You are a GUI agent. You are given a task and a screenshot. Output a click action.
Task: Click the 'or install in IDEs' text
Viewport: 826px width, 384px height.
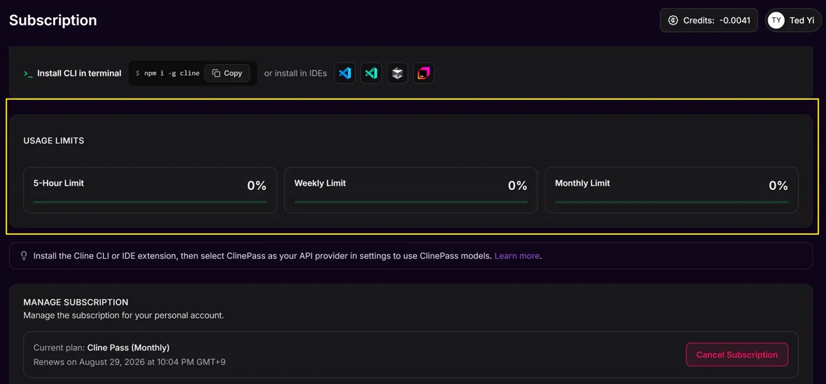[x=295, y=74]
